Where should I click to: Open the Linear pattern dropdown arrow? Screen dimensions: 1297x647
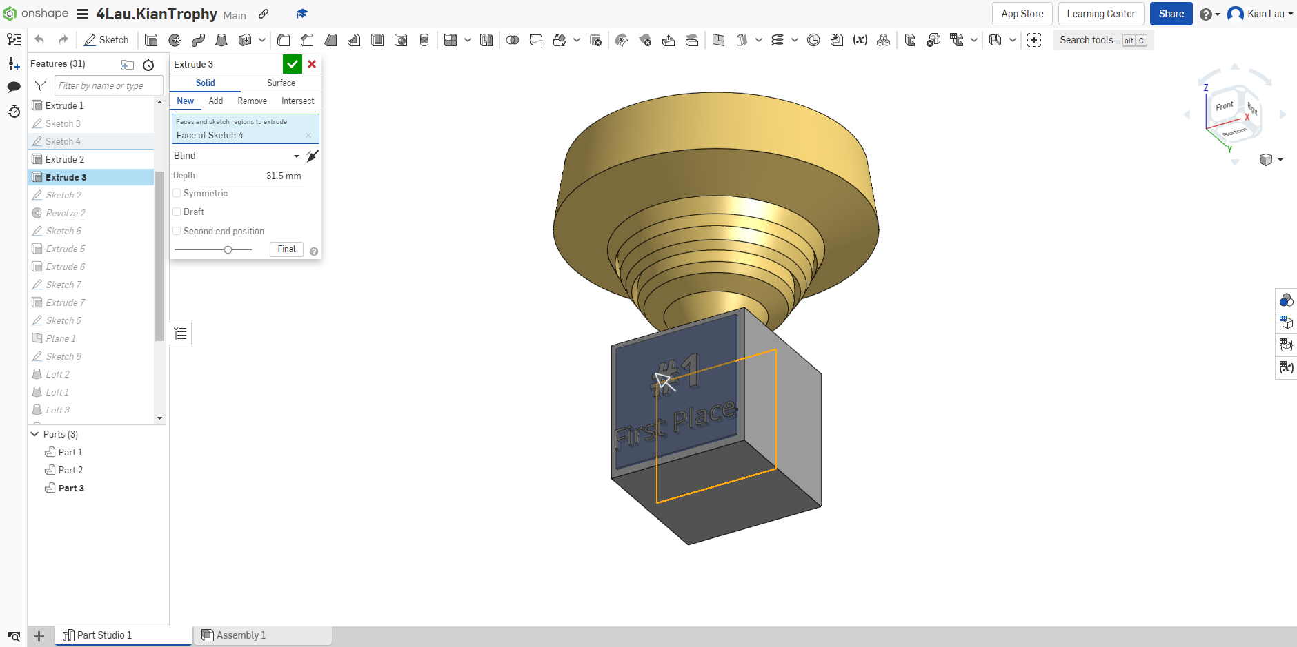point(468,40)
